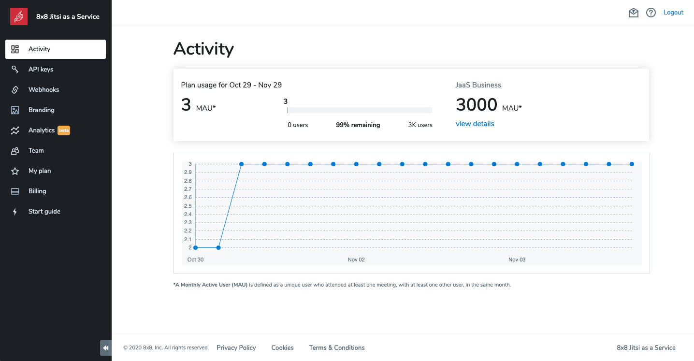The width and height of the screenshot is (694, 361).
Task: Click the beta badge next to Analytics
Action: click(64, 130)
